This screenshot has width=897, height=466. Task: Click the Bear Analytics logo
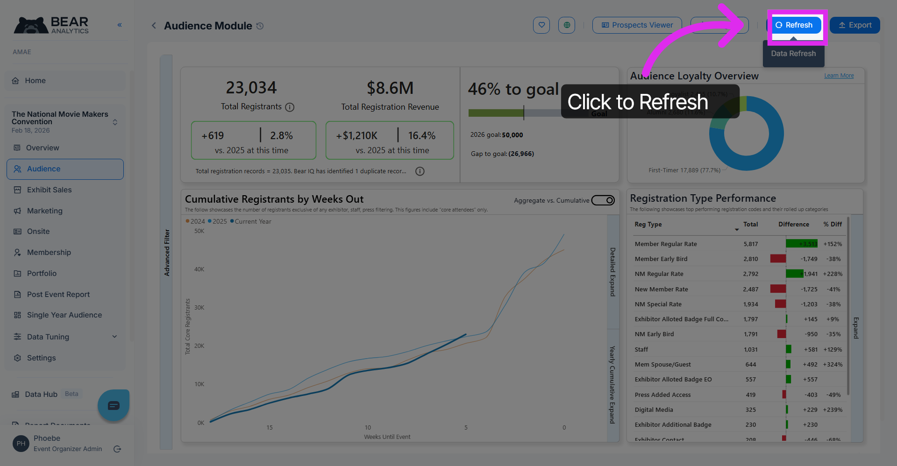[51, 25]
